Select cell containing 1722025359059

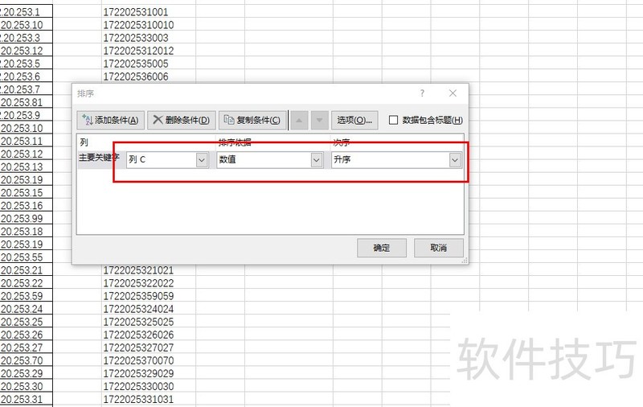[x=149, y=296]
